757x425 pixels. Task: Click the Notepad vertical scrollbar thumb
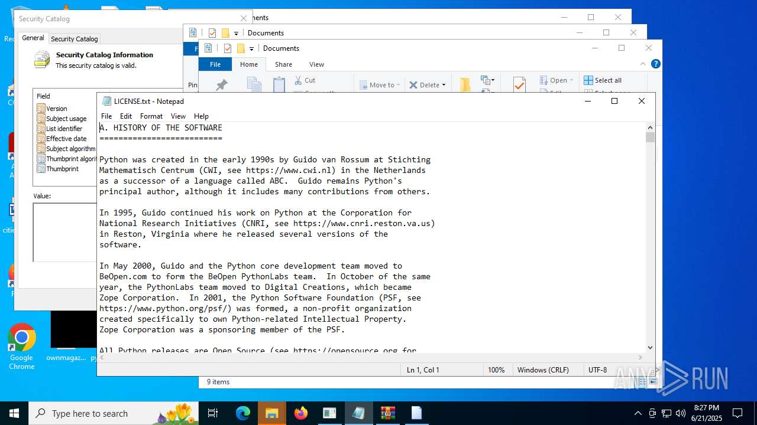(x=651, y=138)
